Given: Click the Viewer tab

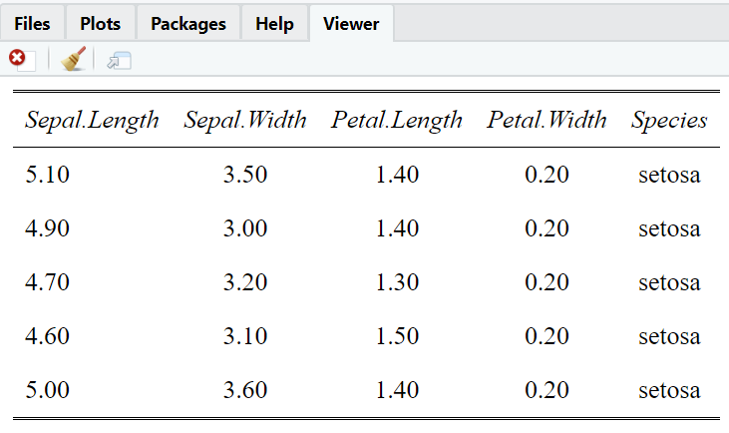Looking at the screenshot, I should (351, 23).
